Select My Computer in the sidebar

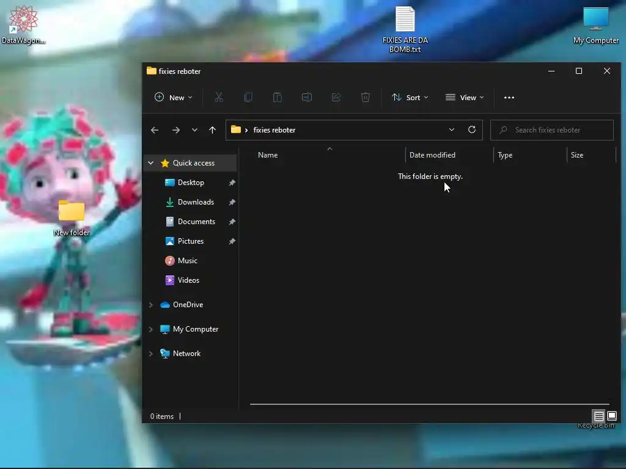[196, 329]
